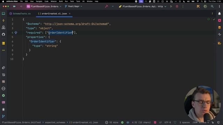Run the PlantBasedPizza.Orders.Api configuration
The width and height of the screenshot is (223, 125).
pos(171,6)
